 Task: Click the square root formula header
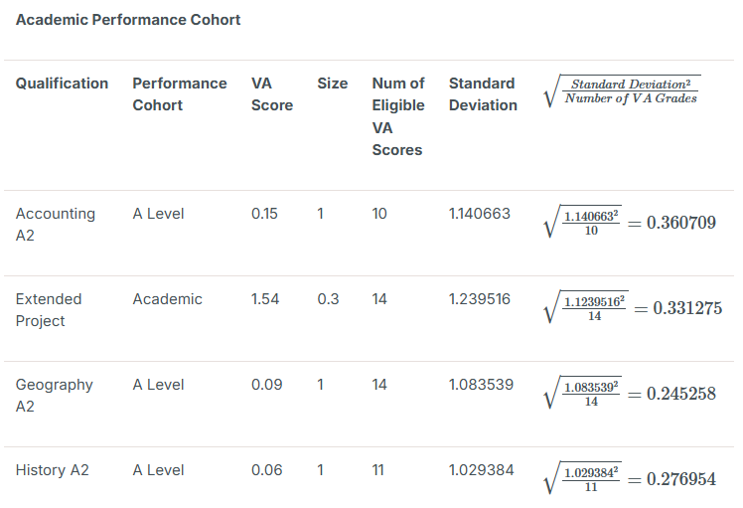click(623, 91)
